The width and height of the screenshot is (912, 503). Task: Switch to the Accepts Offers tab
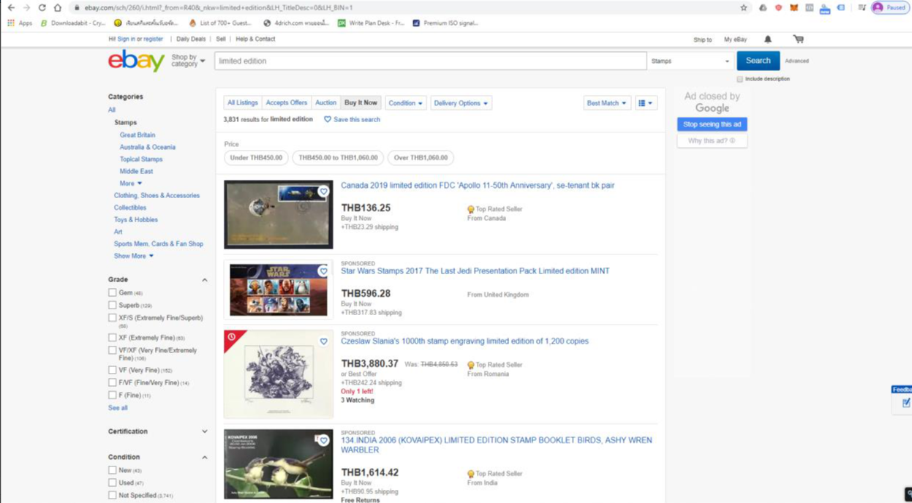(287, 103)
